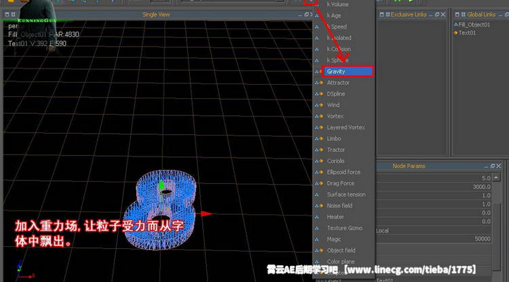Select the Limbo daemon

(x=334, y=138)
